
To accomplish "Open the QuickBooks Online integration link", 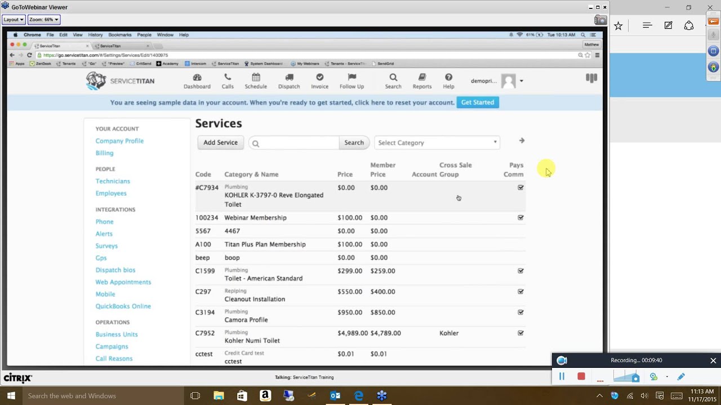I will coord(123,306).
